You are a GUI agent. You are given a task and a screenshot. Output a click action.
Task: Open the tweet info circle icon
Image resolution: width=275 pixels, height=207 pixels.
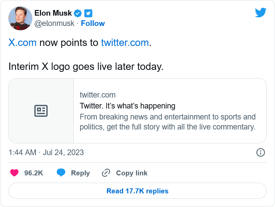[x=260, y=152]
